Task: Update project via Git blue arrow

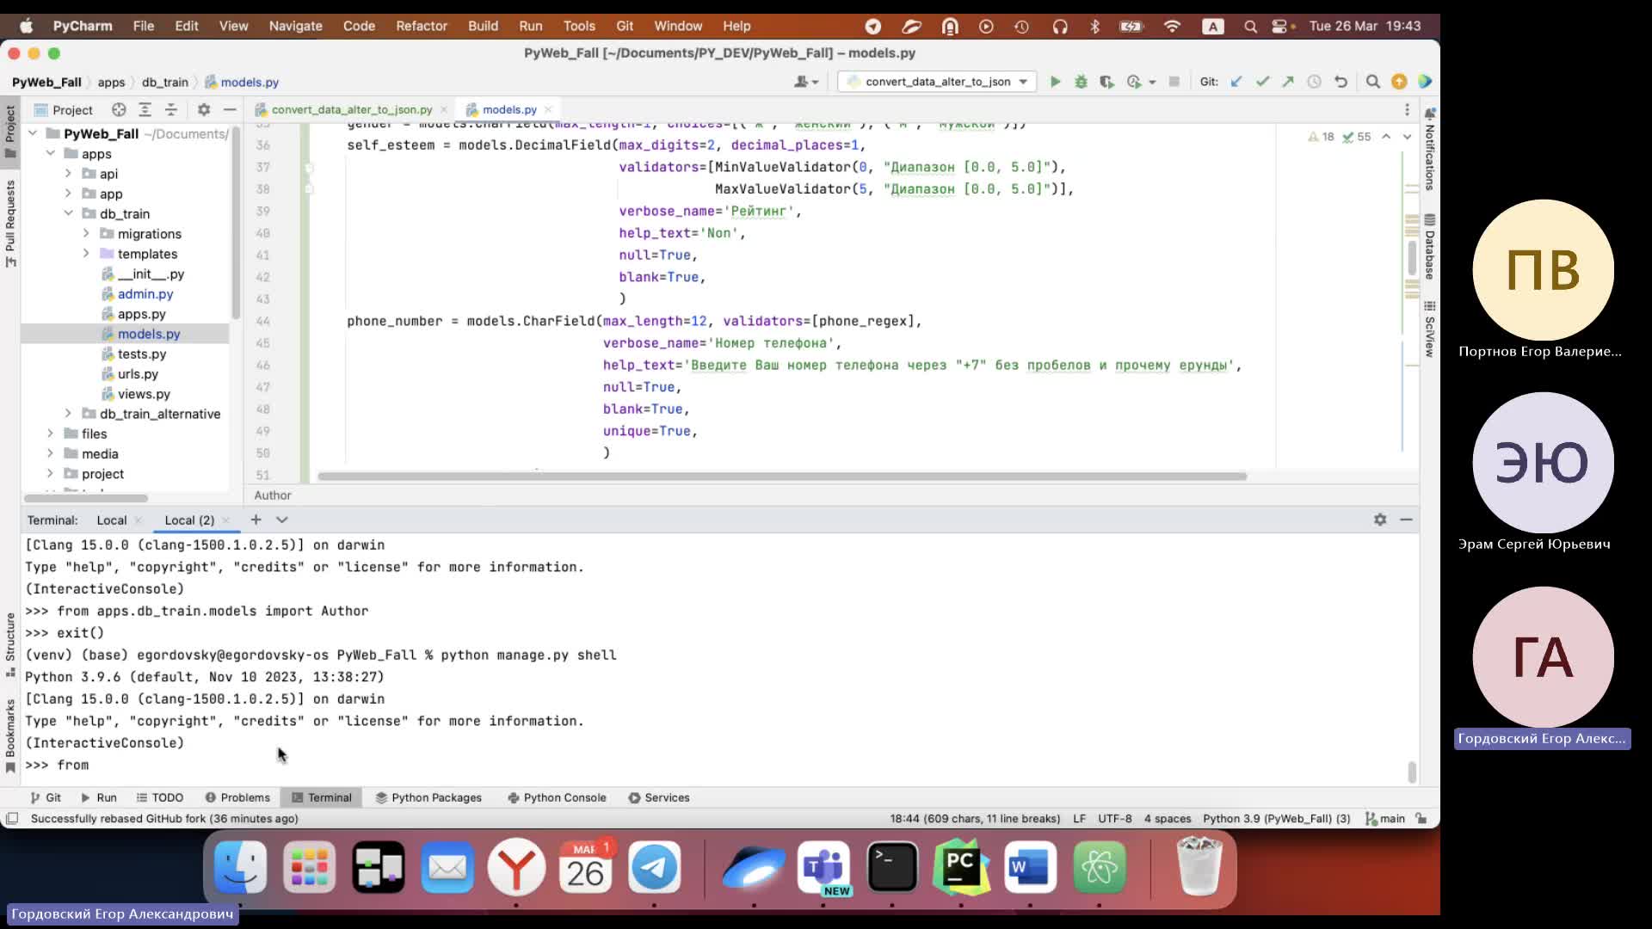Action: [1236, 82]
